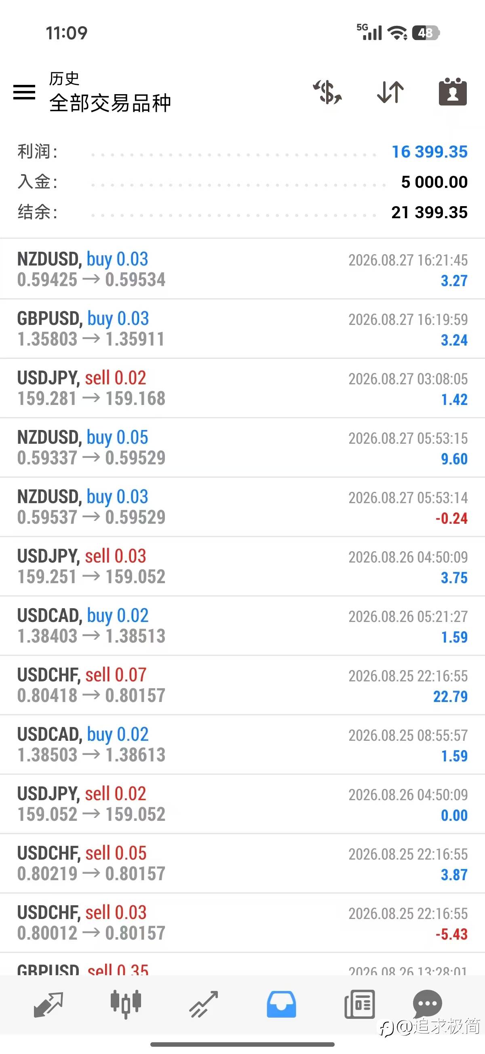This screenshot has width=485, height=1054.
Task: Select 全部交易品种 symbol filter title
Action: (110, 103)
